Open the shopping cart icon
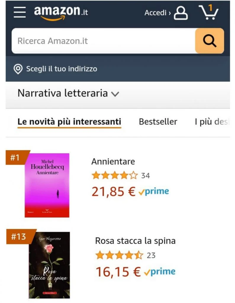235x303 pixels. click(208, 12)
